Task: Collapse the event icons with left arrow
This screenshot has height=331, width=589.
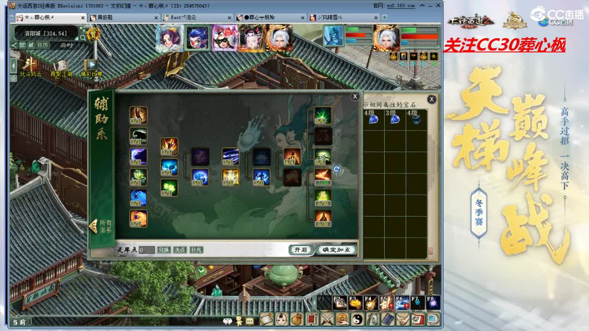Action: 14,65
